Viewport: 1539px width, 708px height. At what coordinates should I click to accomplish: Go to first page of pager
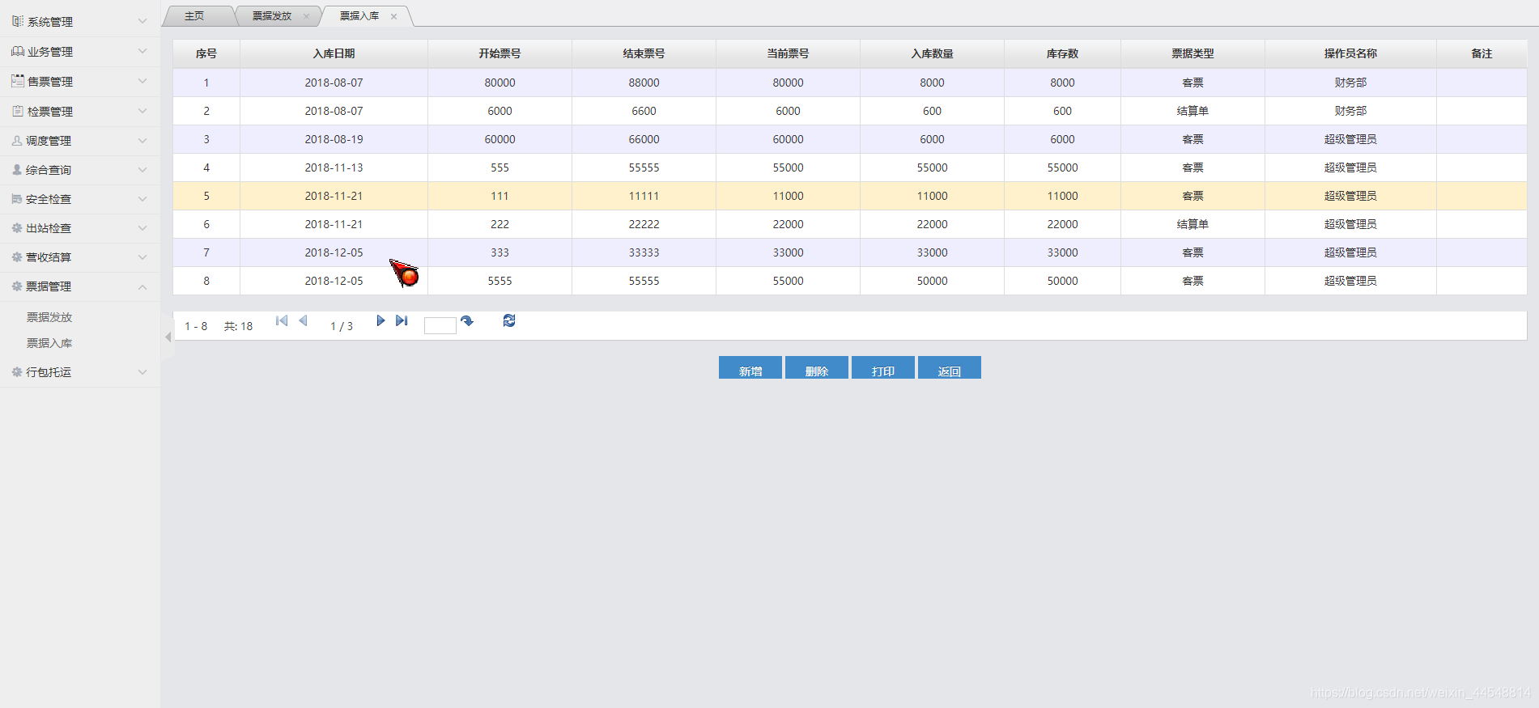[282, 320]
